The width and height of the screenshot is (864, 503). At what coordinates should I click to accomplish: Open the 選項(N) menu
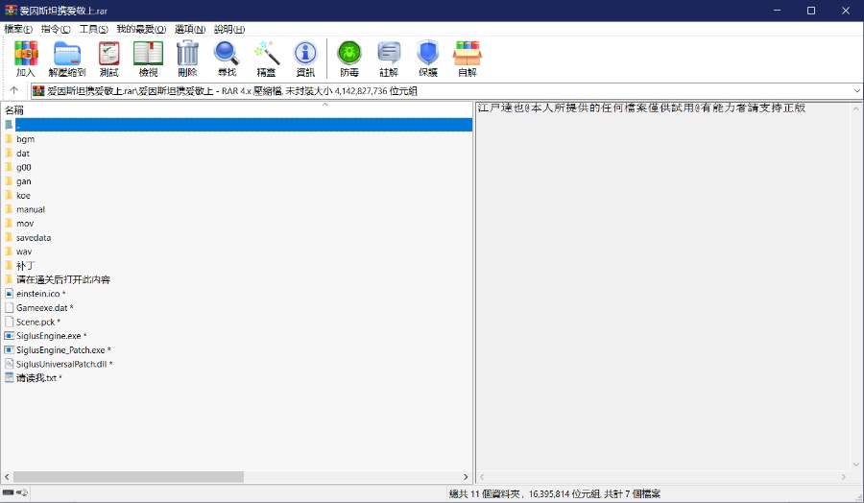[x=190, y=29]
